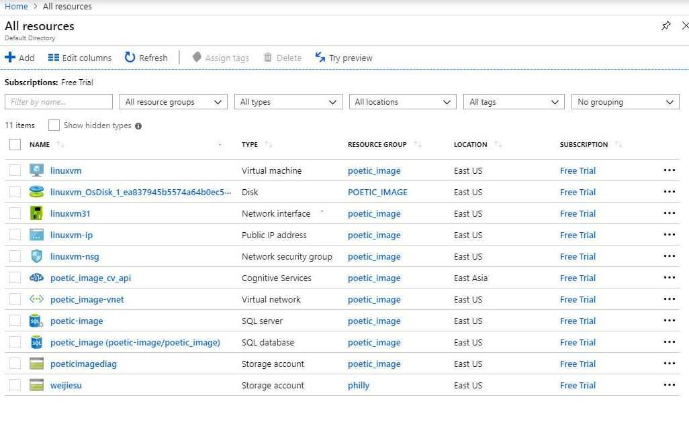Open the linuxvm resource link

(x=66, y=170)
